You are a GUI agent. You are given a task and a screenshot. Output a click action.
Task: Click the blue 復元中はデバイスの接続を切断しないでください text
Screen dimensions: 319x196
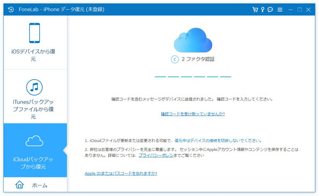(218, 141)
